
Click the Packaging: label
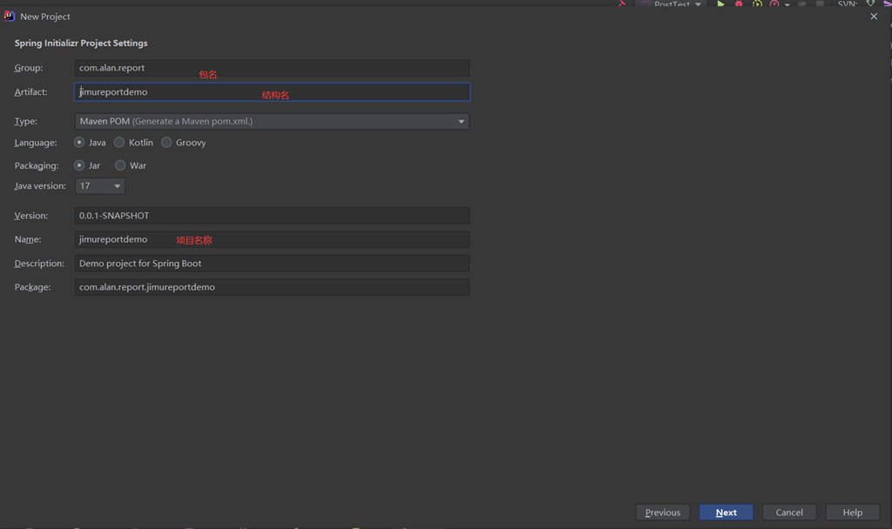[x=37, y=165]
